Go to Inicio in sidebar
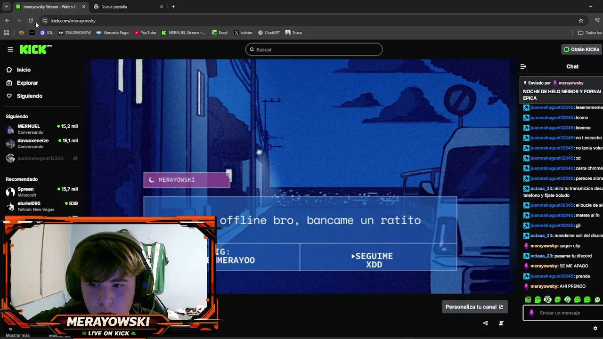 [24, 70]
